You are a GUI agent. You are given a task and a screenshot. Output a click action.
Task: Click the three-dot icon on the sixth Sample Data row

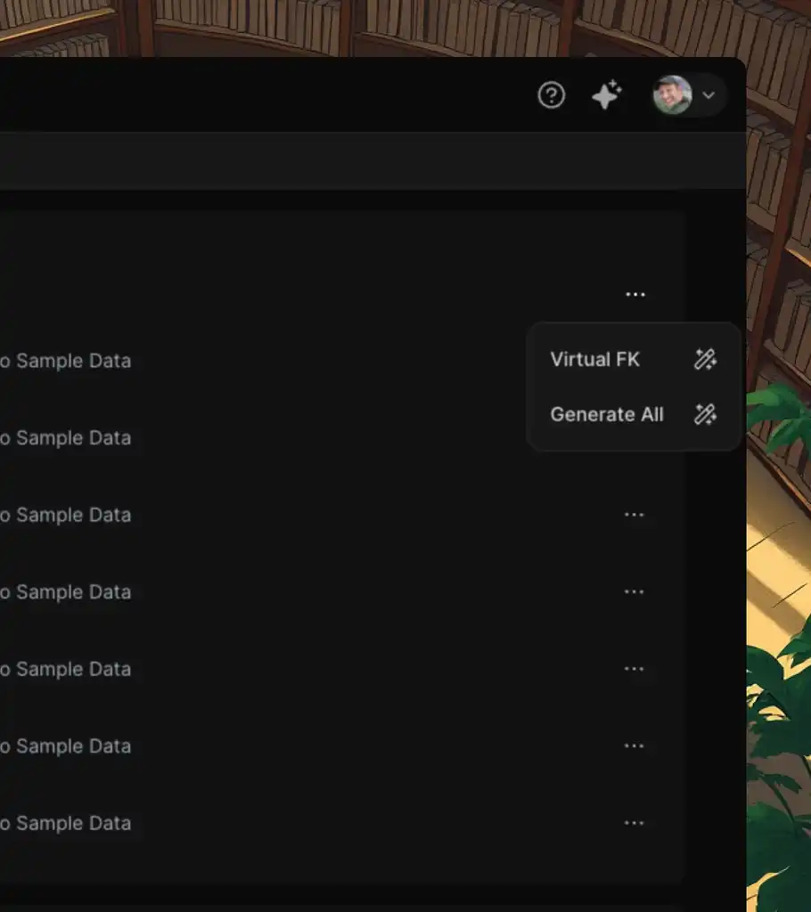coord(634,746)
